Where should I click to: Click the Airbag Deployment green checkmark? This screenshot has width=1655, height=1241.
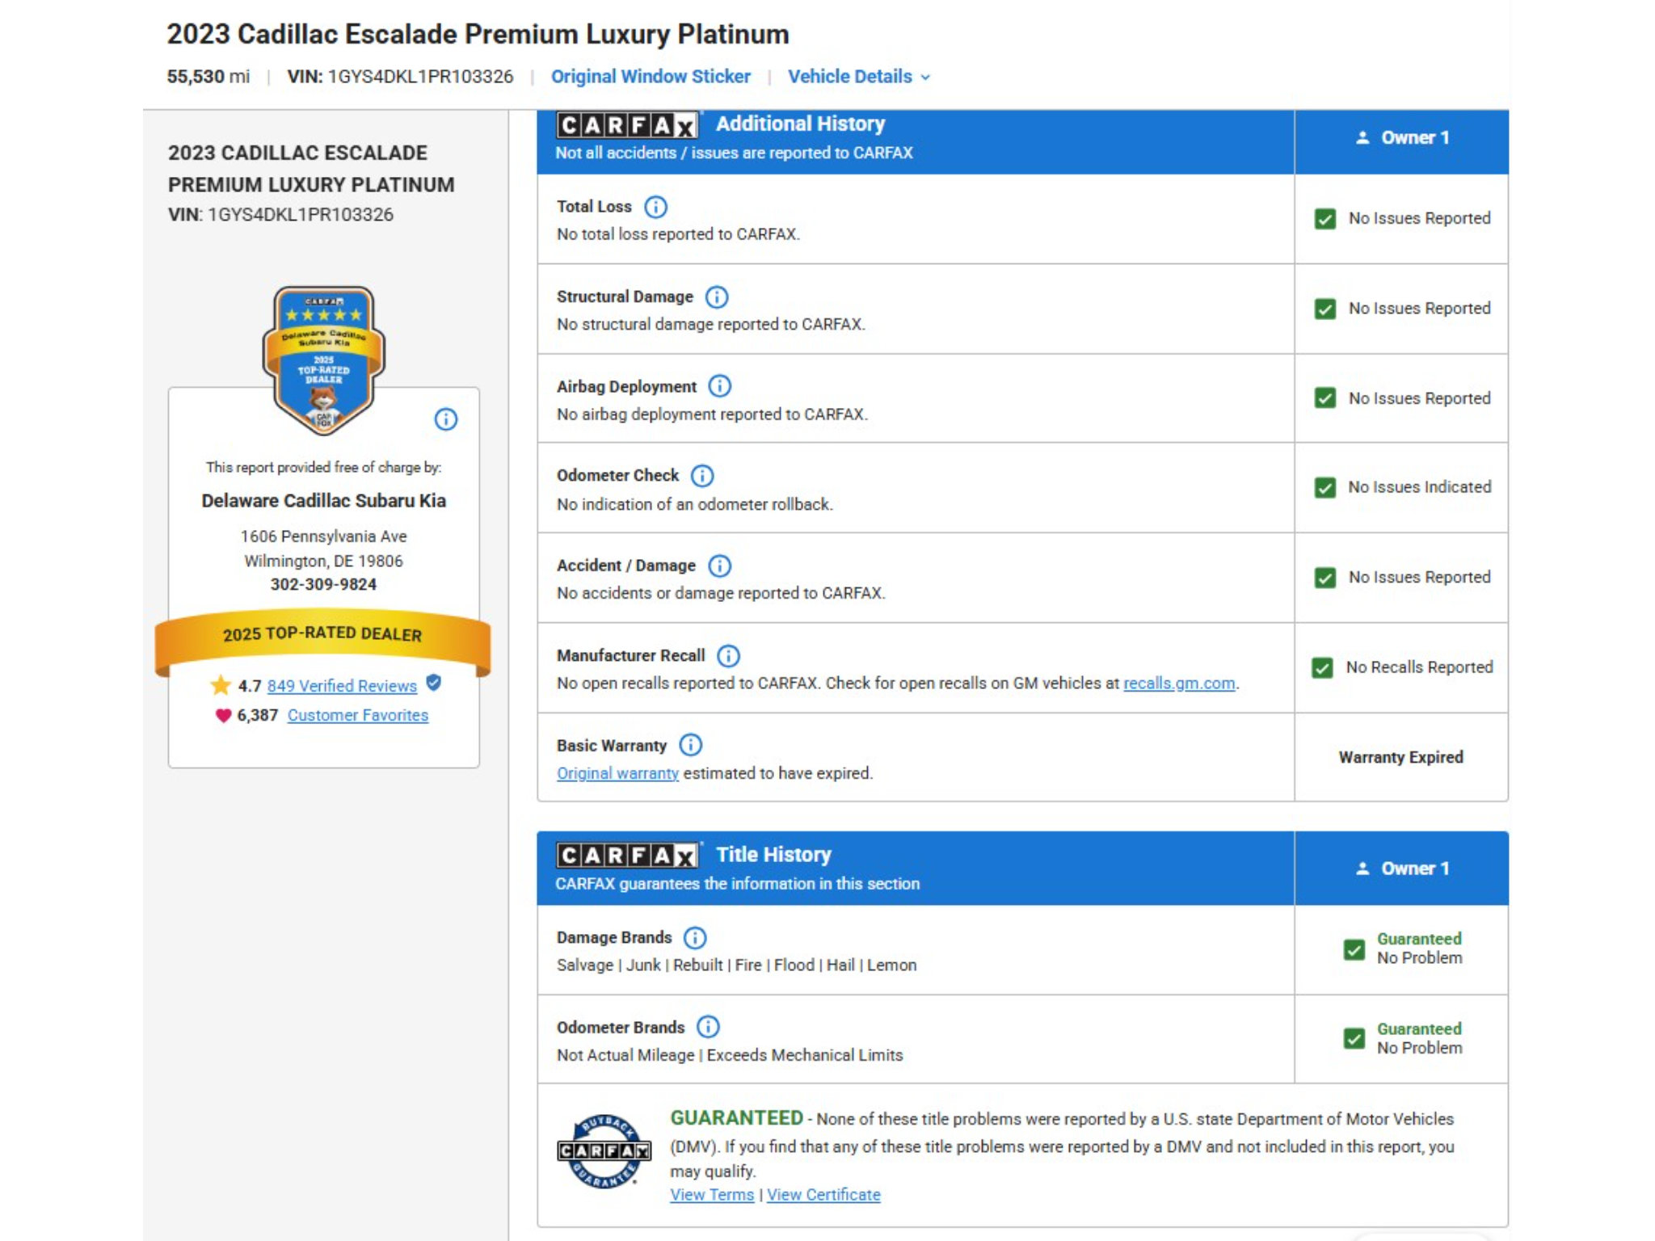tap(1325, 398)
